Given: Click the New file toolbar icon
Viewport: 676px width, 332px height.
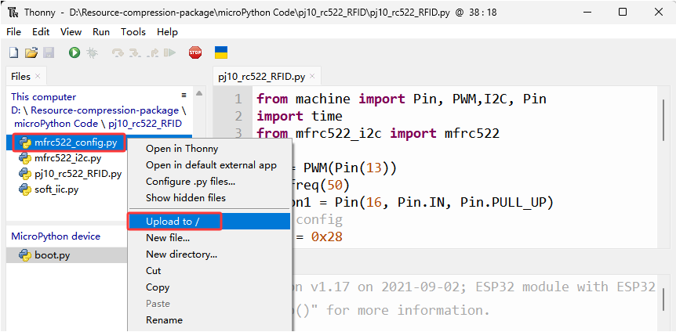Looking at the screenshot, I should pyautogui.click(x=14, y=53).
